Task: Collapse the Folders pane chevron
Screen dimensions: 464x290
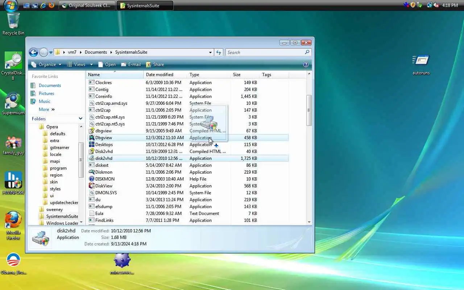Action: tap(80, 119)
